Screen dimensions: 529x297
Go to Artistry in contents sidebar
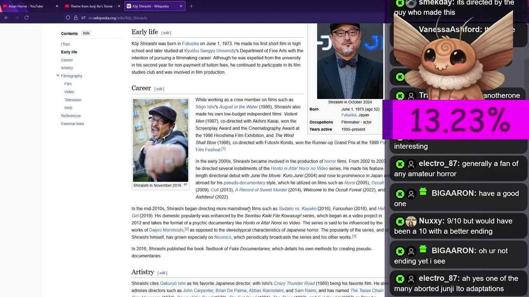pos(67,68)
